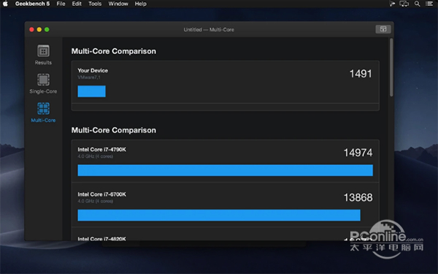Image resolution: width=438 pixels, height=274 pixels.
Task: Click the i7-4790K 4.0 GHz (4 cores) subtitle
Action: tap(95, 156)
